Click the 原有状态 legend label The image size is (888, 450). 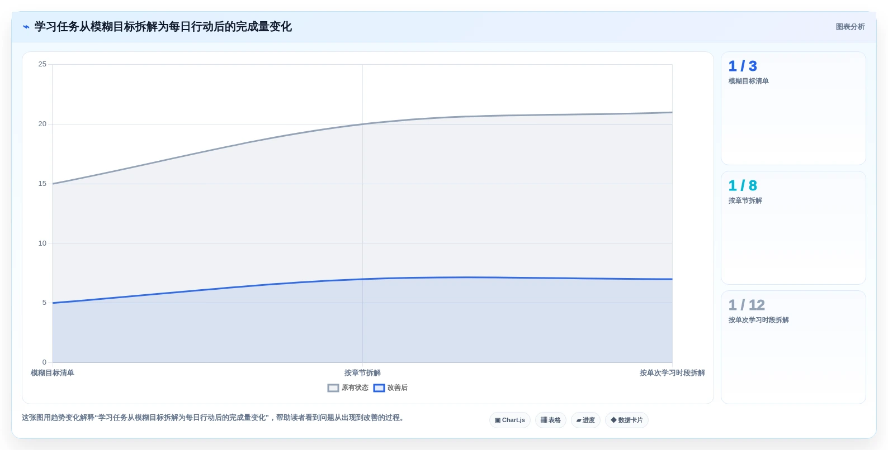click(355, 388)
